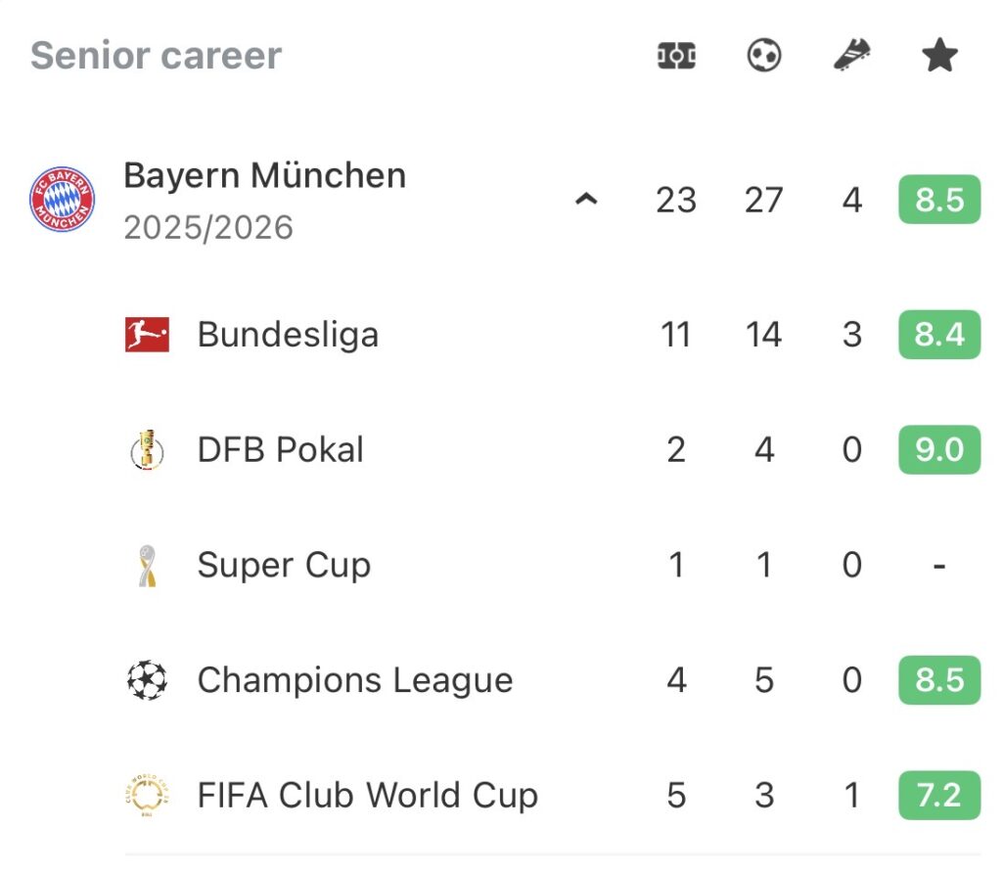Click the Super Cup trophy icon
The height and width of the screenshot is (874, 1002).
click(147, 566)
